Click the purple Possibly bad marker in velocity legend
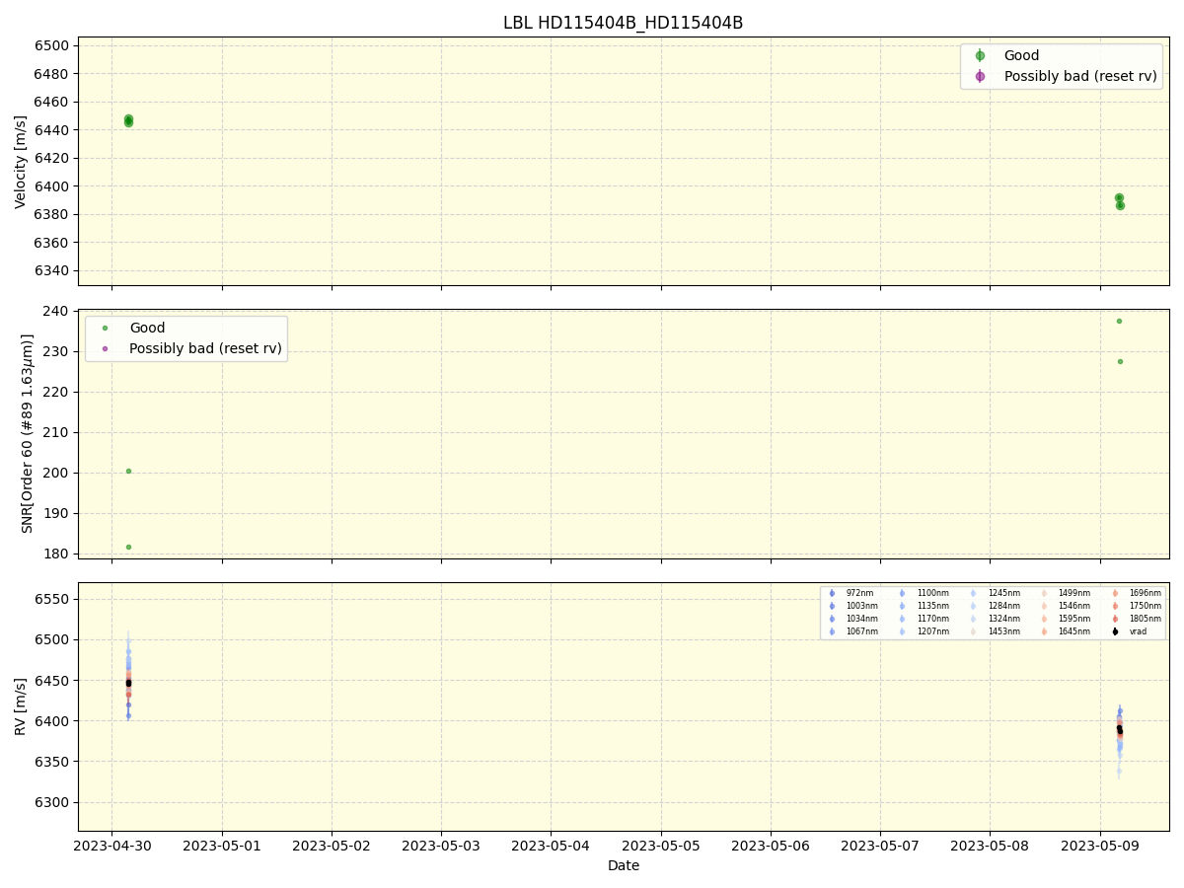The image size is (1184, 888). click(980, 76)
